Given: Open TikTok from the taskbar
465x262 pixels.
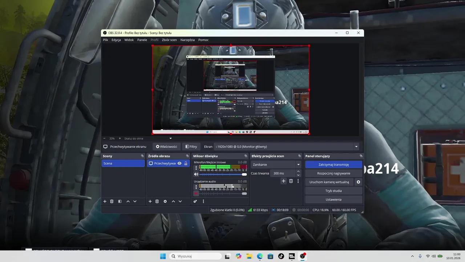Looking at the screenshot, I should tap(281, 256).
